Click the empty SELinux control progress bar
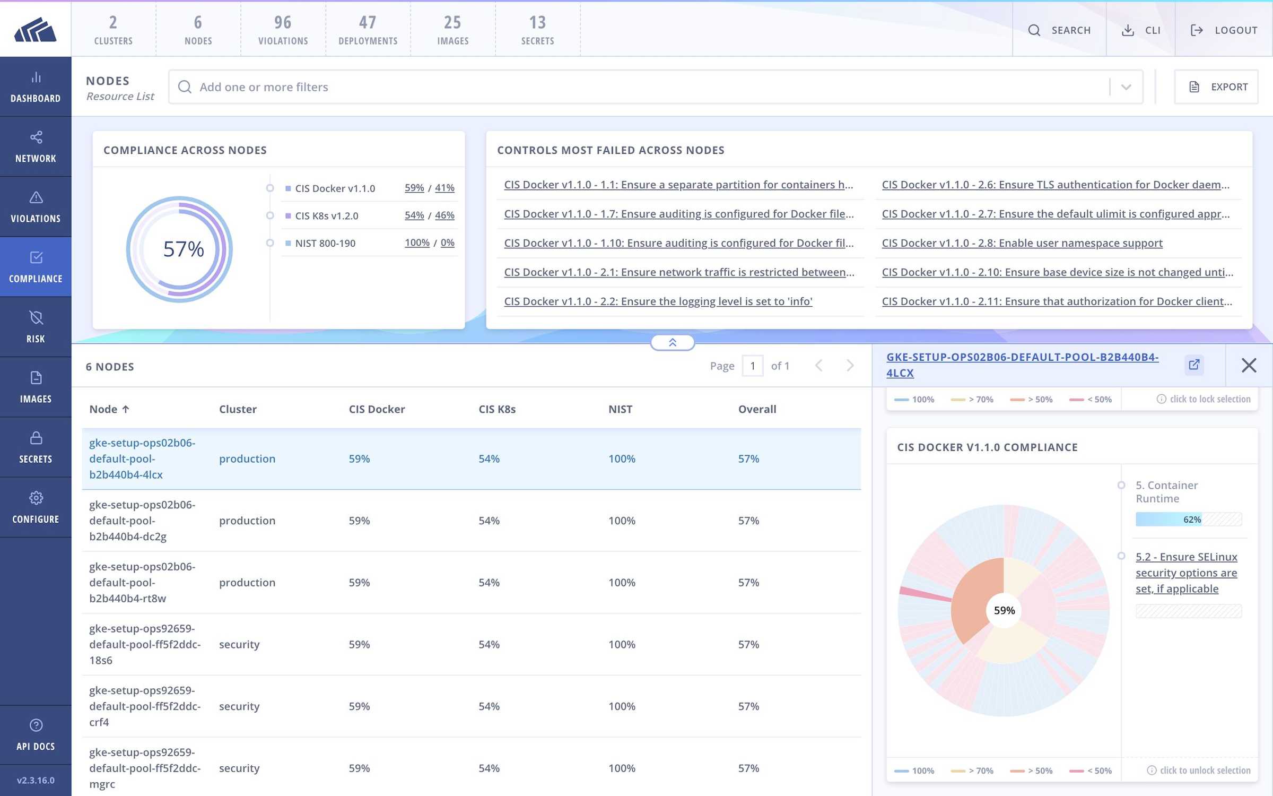The image size is (1273, 796). click(x=1189, y=611)
